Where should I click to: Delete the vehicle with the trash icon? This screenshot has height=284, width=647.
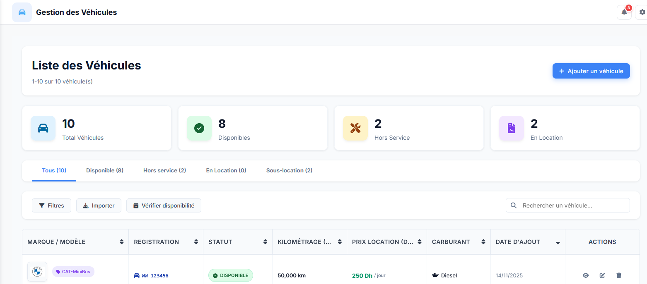pyautogui.click(x=619, y=275)
